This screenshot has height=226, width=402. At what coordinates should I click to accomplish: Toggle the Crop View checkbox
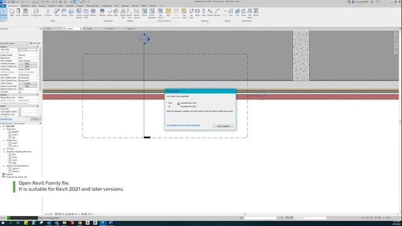(19, 109)
